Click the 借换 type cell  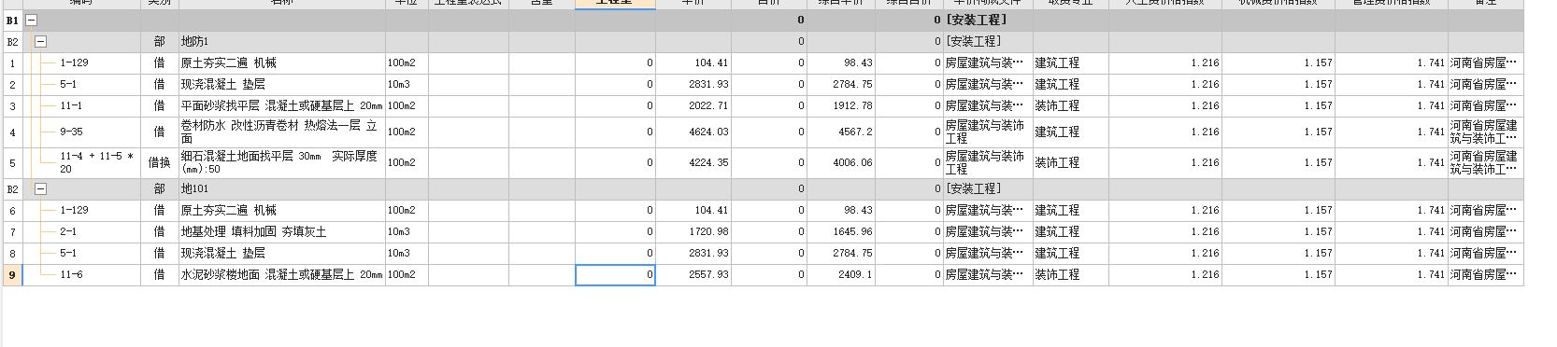click(x=159, y=163)
